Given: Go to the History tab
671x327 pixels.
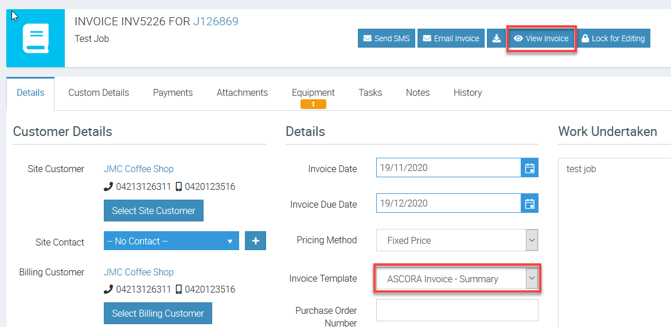Looking at the screenshot, I should (468, 92).
